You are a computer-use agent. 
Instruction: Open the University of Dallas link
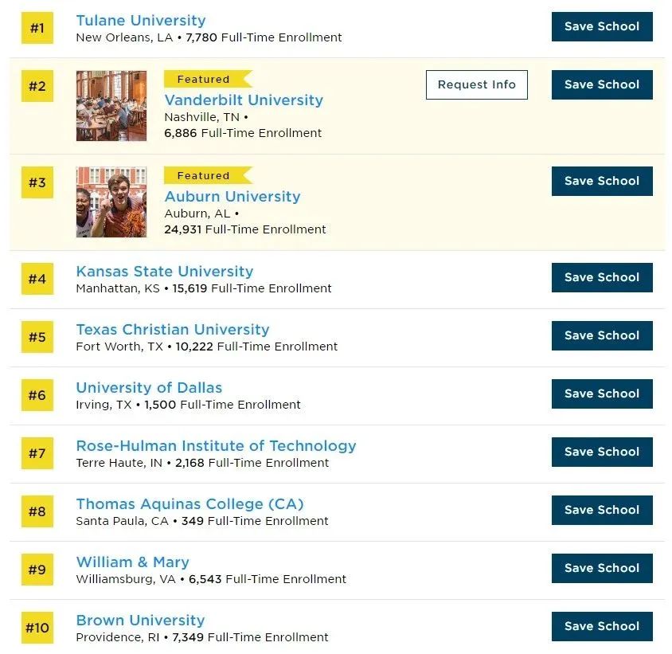pos(149,388)
